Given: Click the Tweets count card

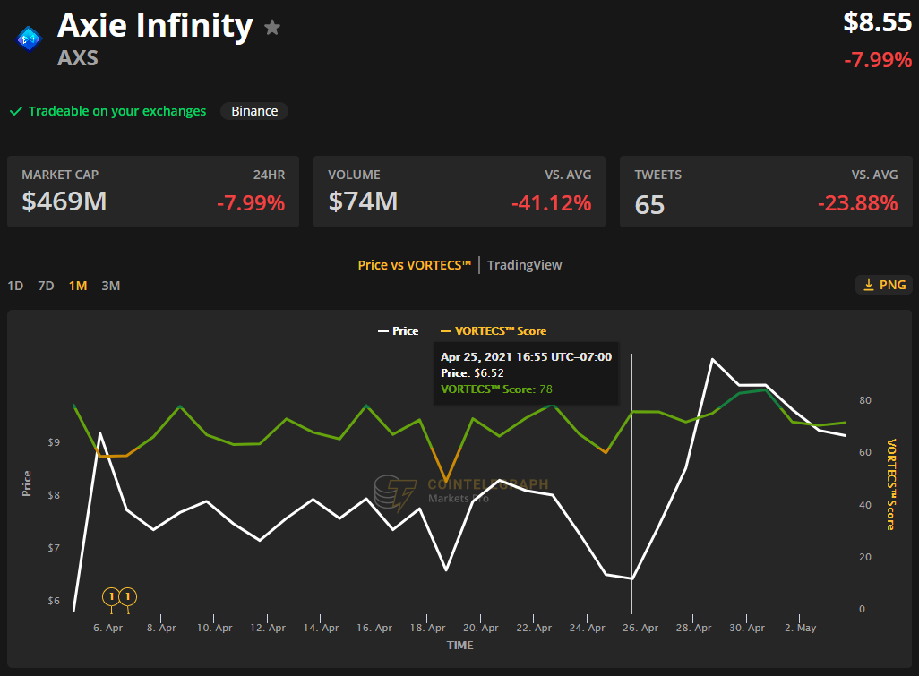Looking at the screenshot, I should click(765, 192).
